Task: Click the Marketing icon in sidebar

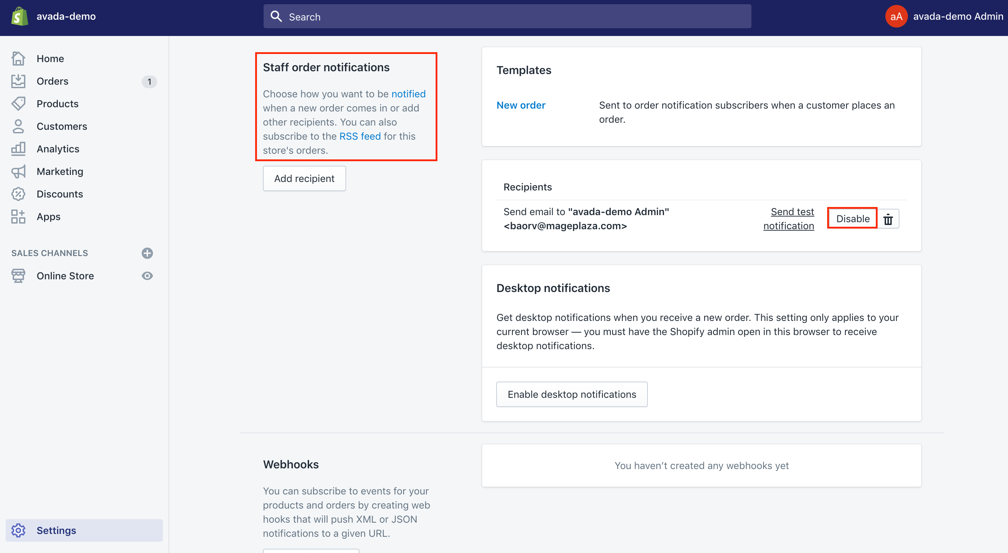Action: [x=18, y=171]
